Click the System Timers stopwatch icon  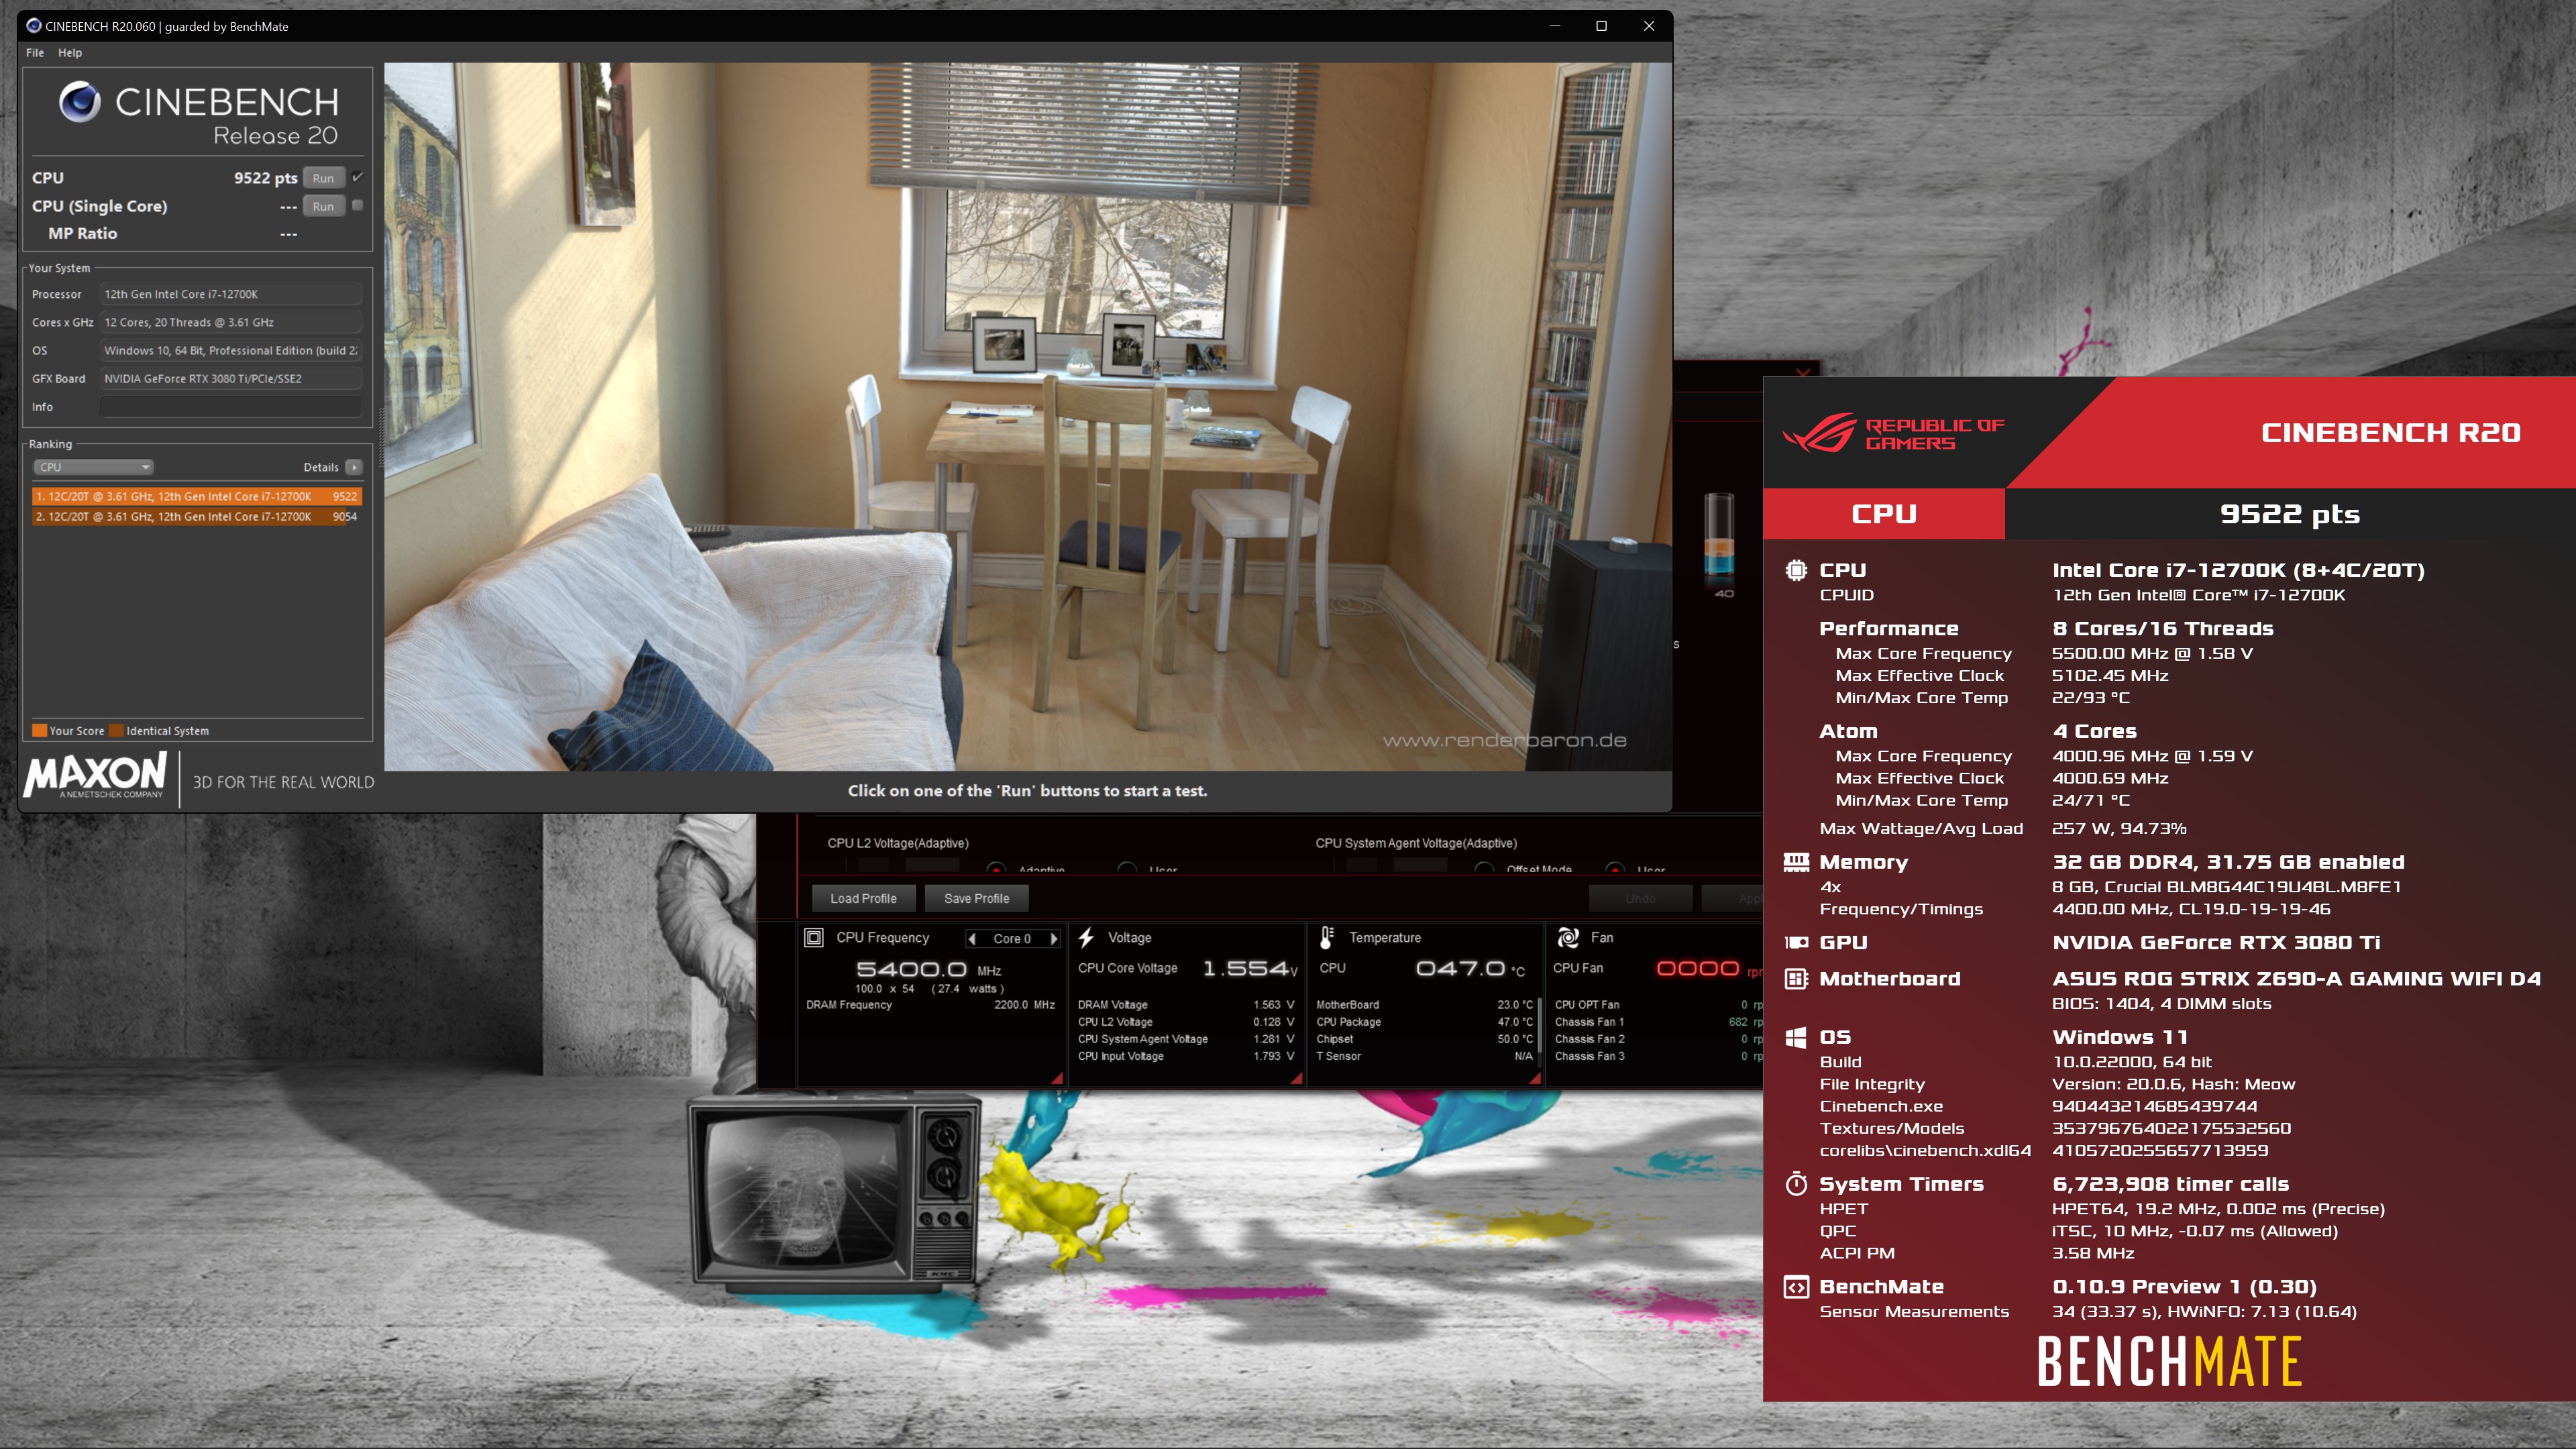click(1796, 1184)
